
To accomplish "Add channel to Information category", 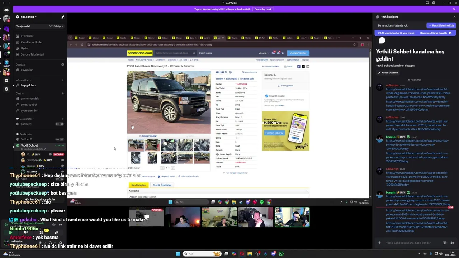I will coord(62,80).
